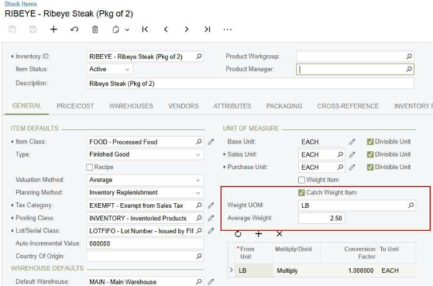This screenshot has width=433, height=286.
Task: Open the Planning Method dropdown
Action: [145, 193]
